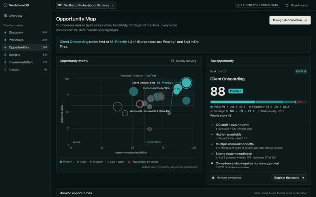Click the Client Onboarding bubble on the matrix
316x197 pixels.
[x=186, y=83]
